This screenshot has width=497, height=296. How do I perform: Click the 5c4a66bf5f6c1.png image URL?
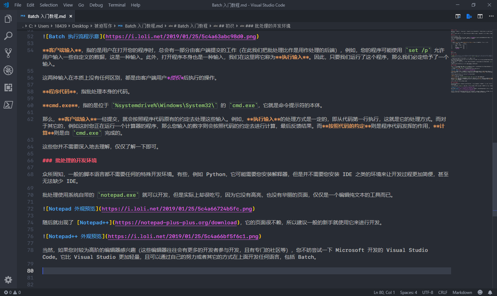click(x=183, y=236)
